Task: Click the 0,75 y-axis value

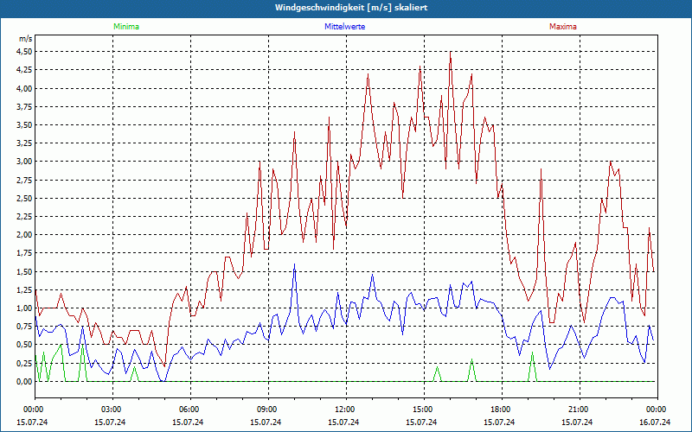Action: (x=24, y=327)
